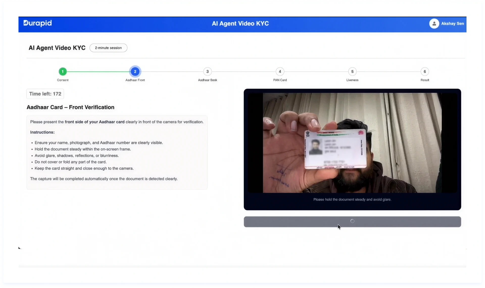Select step 4 PAN Card circle

pos(280,72)
